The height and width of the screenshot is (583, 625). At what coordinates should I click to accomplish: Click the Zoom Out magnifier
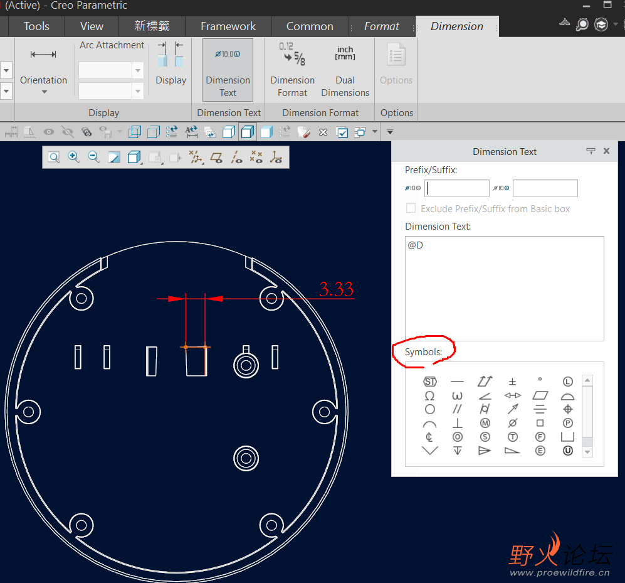point(94,158)
